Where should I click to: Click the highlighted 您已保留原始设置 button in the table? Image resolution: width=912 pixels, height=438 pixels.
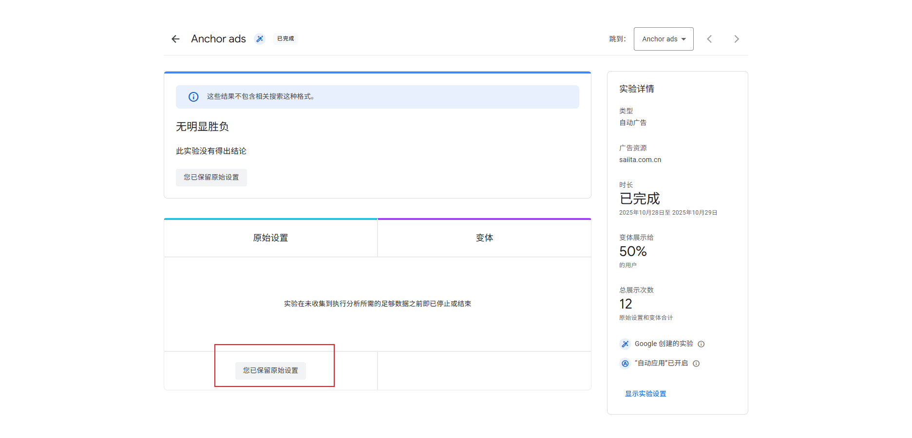coord(271,371)
